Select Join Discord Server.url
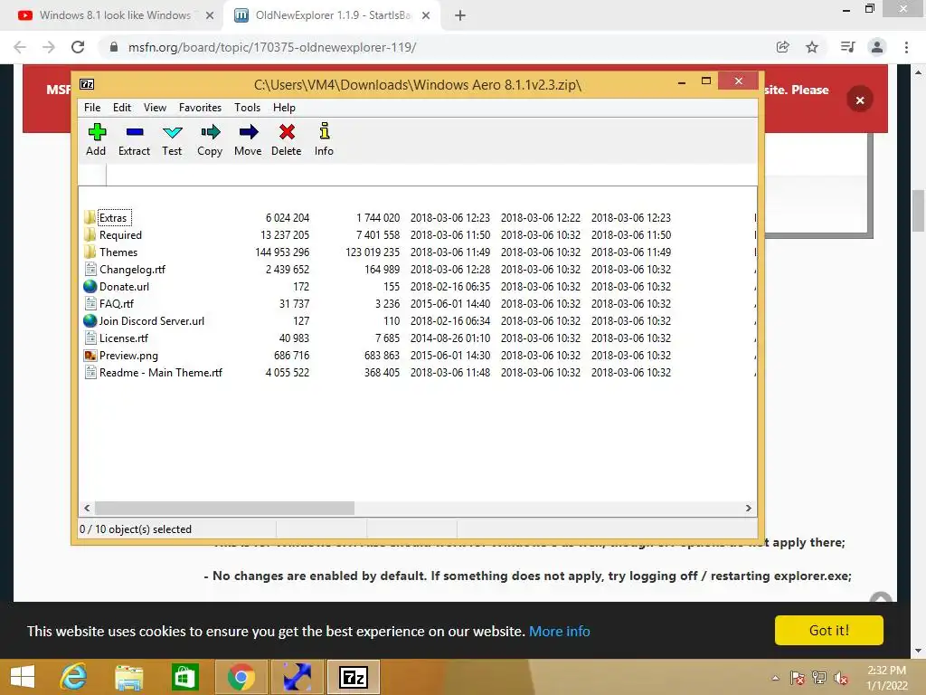 click(151, 320)
